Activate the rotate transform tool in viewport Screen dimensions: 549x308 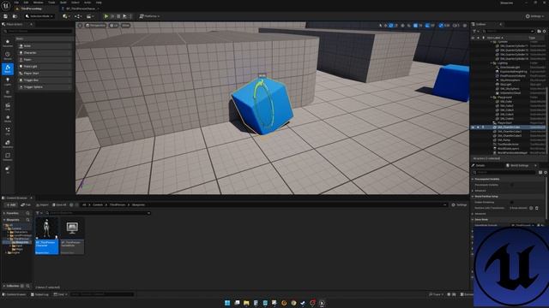pyautogui.click(x=391, y=26)
